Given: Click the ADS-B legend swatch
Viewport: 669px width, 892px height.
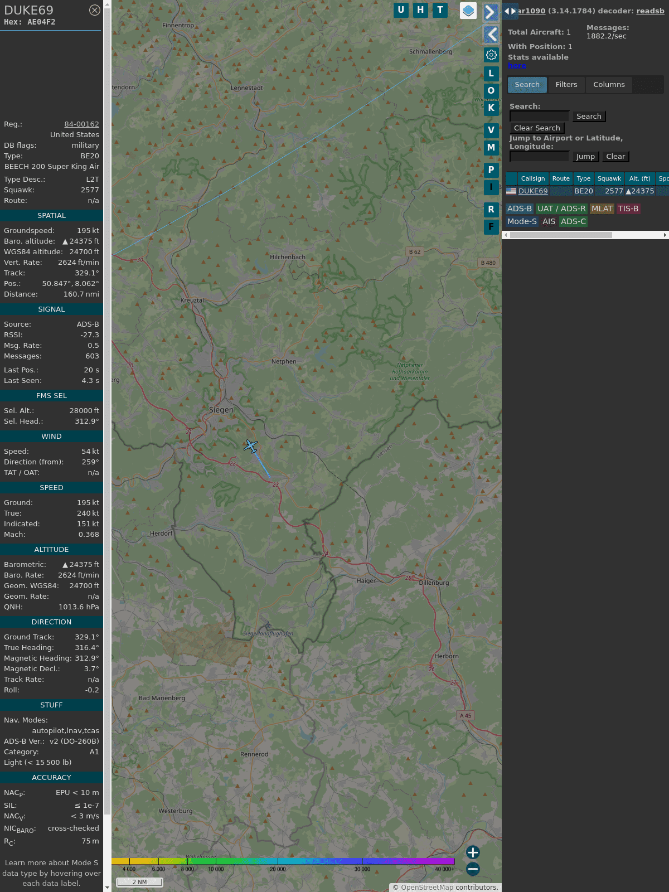Looking at the screenshot, I should tap(520, 209).
